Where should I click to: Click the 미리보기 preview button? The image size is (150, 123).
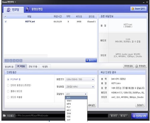pos(140,105)
